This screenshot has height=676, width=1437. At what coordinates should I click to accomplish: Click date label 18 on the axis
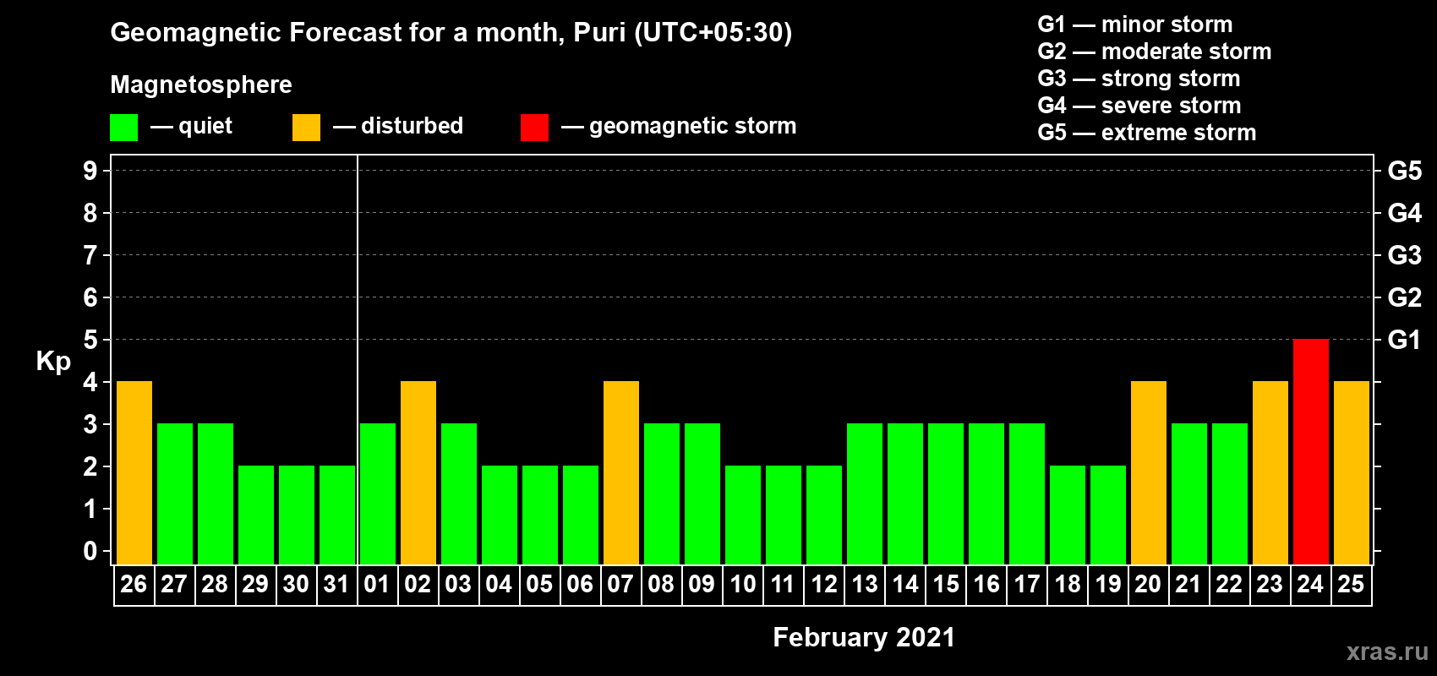(x=1067, y=584)
